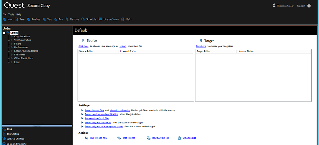Click the Help toolbar question mark icon
Viewport: 319px width, 145px height.
coord(123,19)
